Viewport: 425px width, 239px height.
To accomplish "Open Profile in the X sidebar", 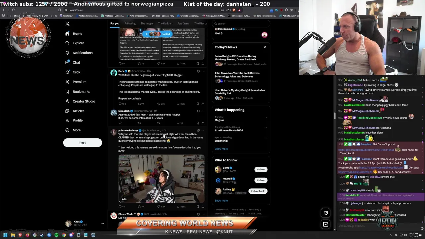I will click(74, 120).
